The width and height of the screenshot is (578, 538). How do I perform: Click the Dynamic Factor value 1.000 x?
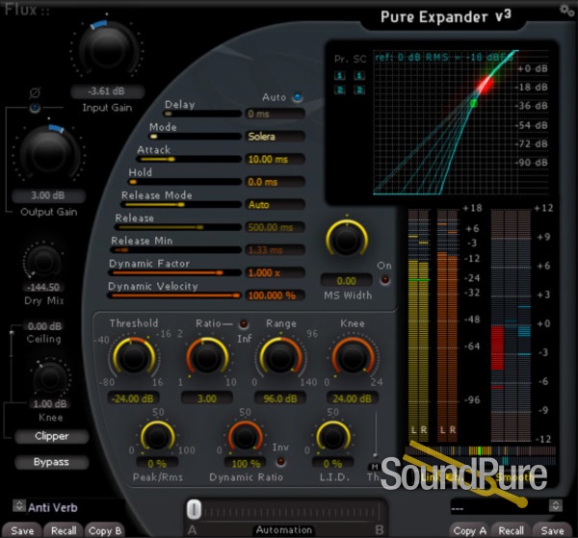[275, 273]
